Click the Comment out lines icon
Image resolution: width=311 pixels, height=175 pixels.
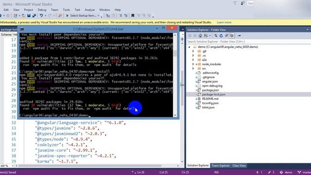pyautogui.click(x=121, y=16)
